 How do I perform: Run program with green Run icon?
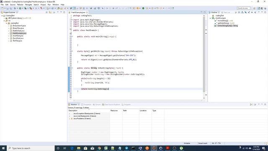[x=20, y=8]
